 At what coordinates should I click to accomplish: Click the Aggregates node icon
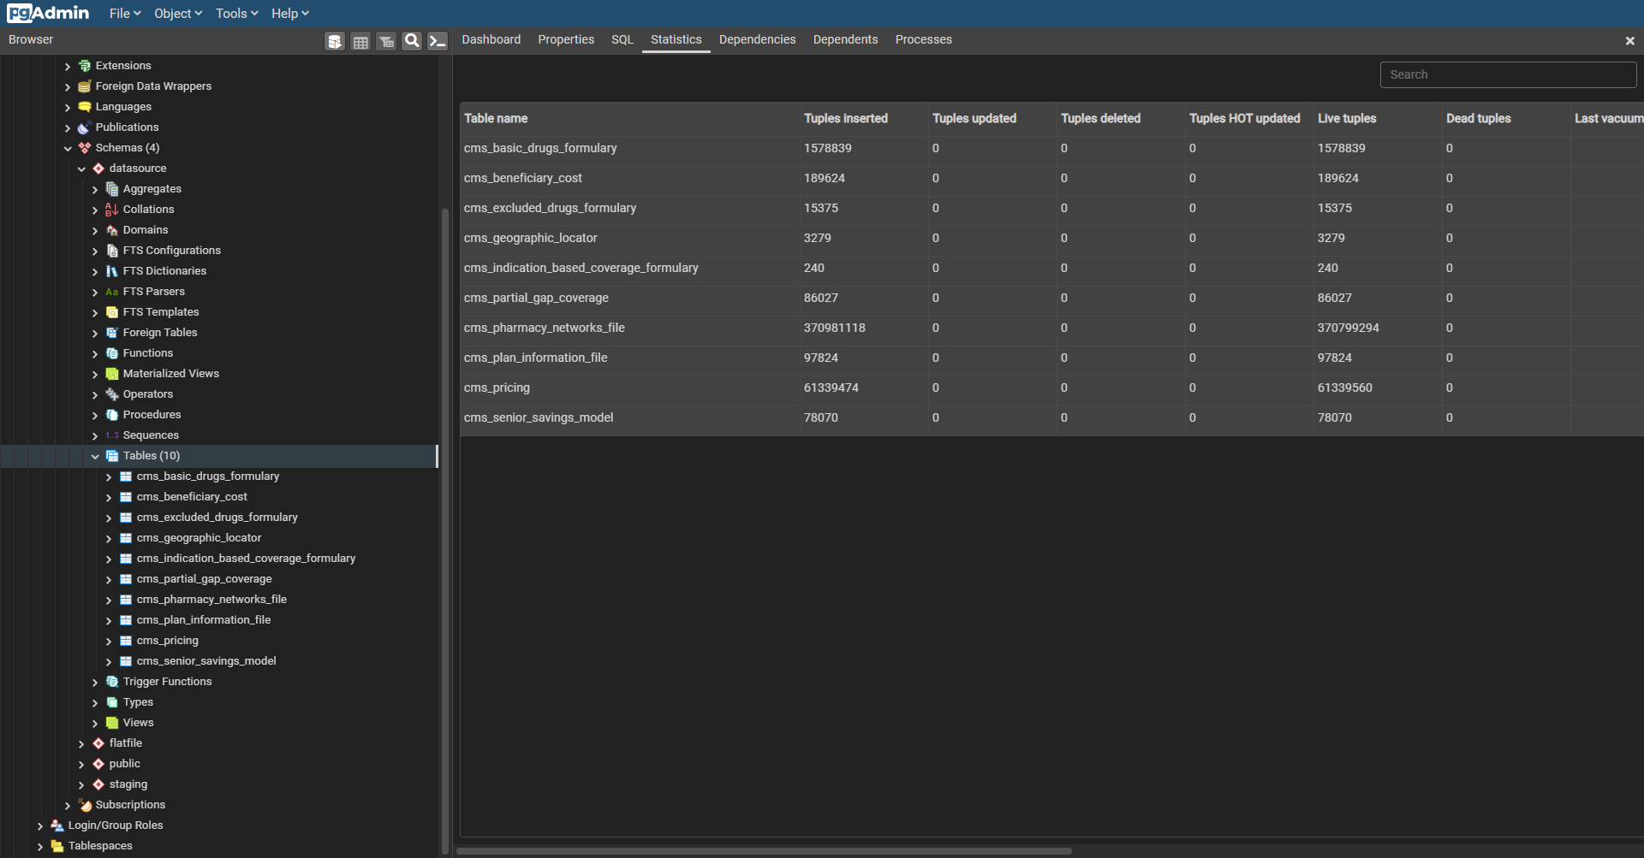pyautogui.click(x=112, y=189)
